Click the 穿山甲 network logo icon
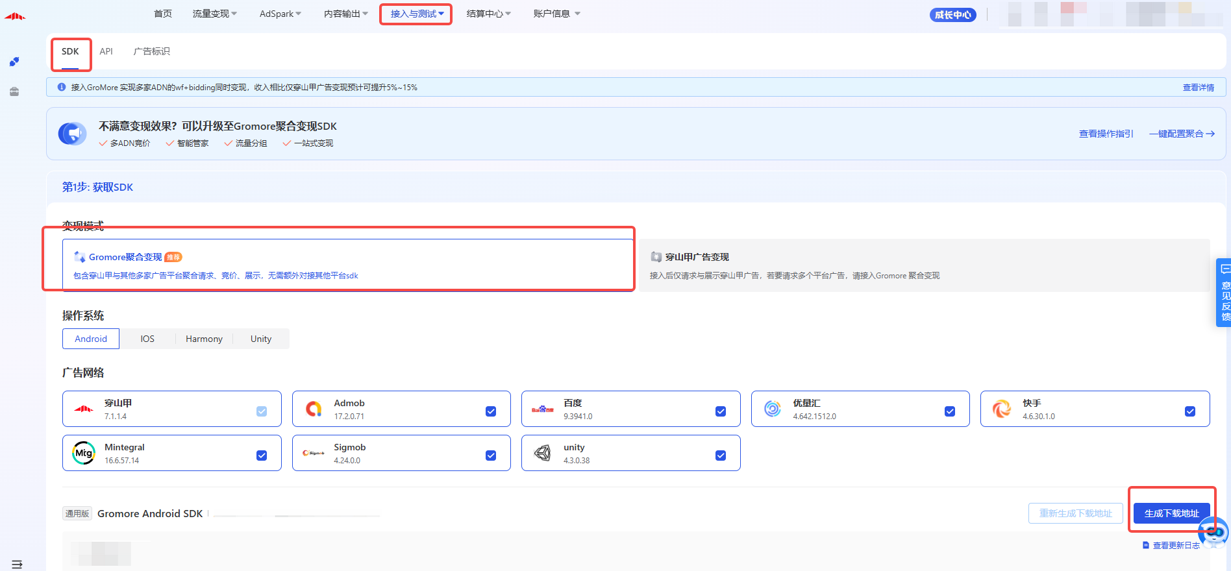Viewport: 1231px width, 571px height. coord(84,409)
